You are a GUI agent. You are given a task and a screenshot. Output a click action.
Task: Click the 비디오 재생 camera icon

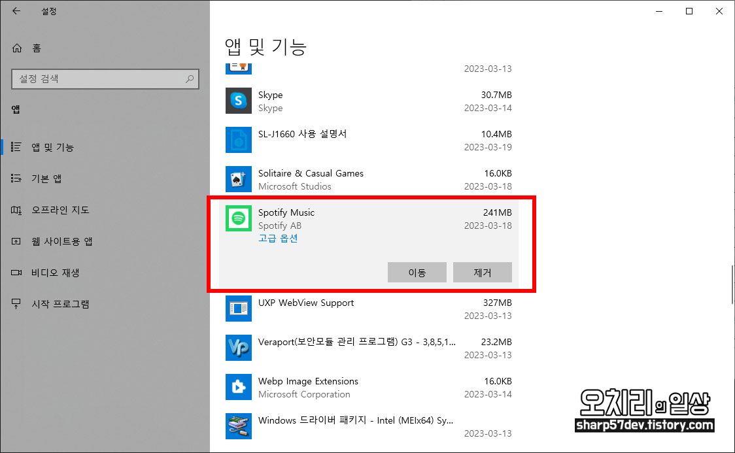pos(16,273)
